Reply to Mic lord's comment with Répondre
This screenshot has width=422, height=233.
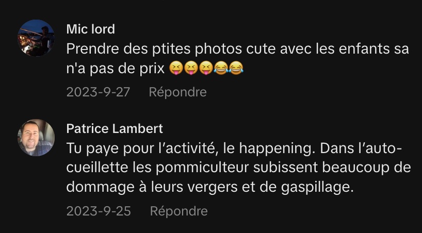point(177,92)
